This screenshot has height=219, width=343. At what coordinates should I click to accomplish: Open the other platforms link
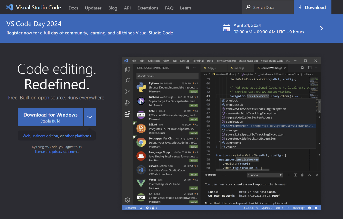(x=78, y=136)
